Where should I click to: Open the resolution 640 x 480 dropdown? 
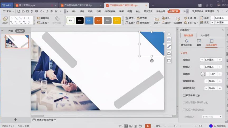click(212, 117)
